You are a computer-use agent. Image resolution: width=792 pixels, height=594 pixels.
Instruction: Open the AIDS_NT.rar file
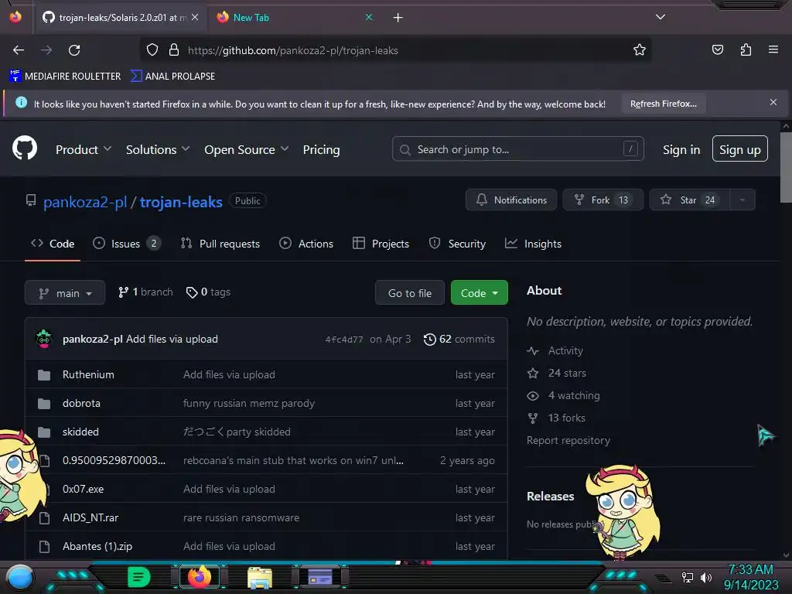[x=90, y=517]
